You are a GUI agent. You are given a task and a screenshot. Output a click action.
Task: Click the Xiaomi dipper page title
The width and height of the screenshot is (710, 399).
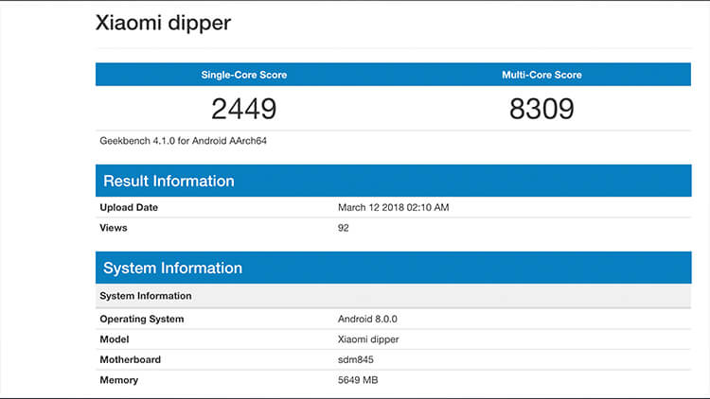[x=163, y=23]
